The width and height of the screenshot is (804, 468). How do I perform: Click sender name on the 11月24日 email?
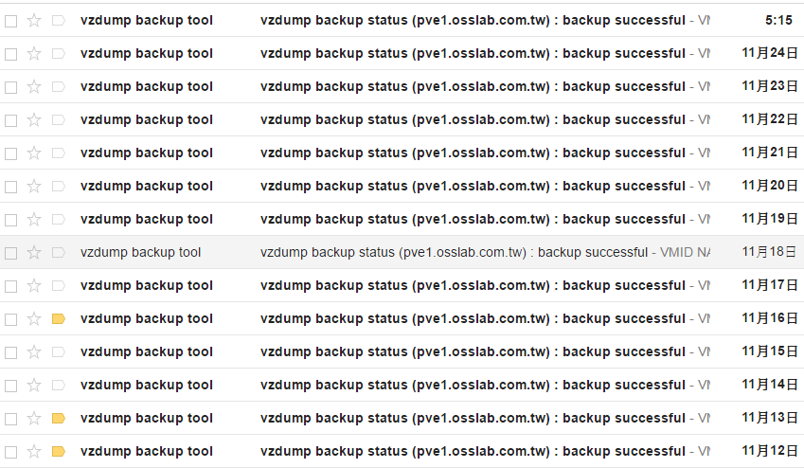tap(147, 53)
